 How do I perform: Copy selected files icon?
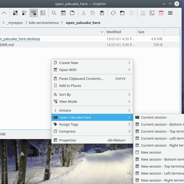point(92,13)
